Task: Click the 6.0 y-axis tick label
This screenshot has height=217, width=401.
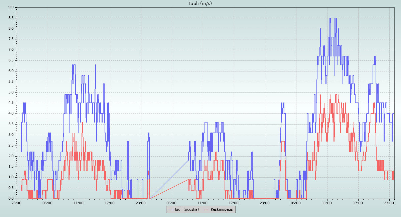Action: (11, 71)
